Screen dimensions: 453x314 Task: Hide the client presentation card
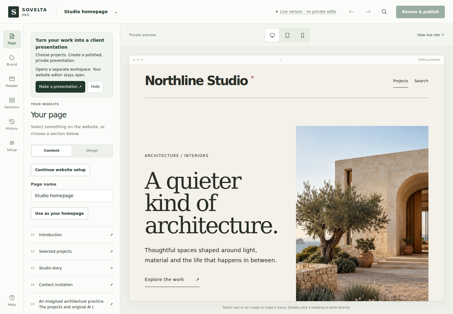pyautogui.click(x=95, y=87)
